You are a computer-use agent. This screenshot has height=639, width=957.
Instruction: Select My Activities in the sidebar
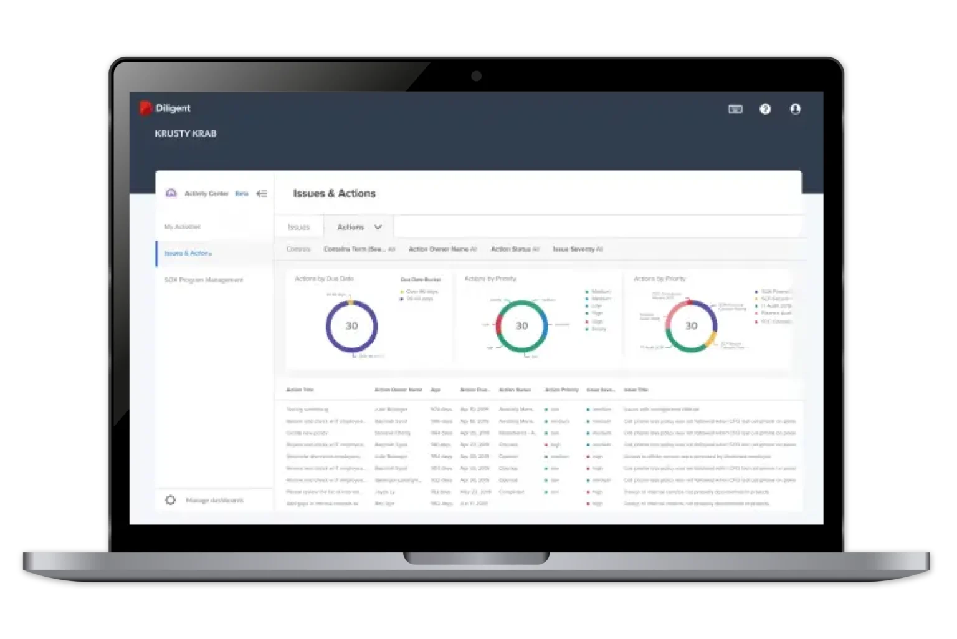point(183,226)
